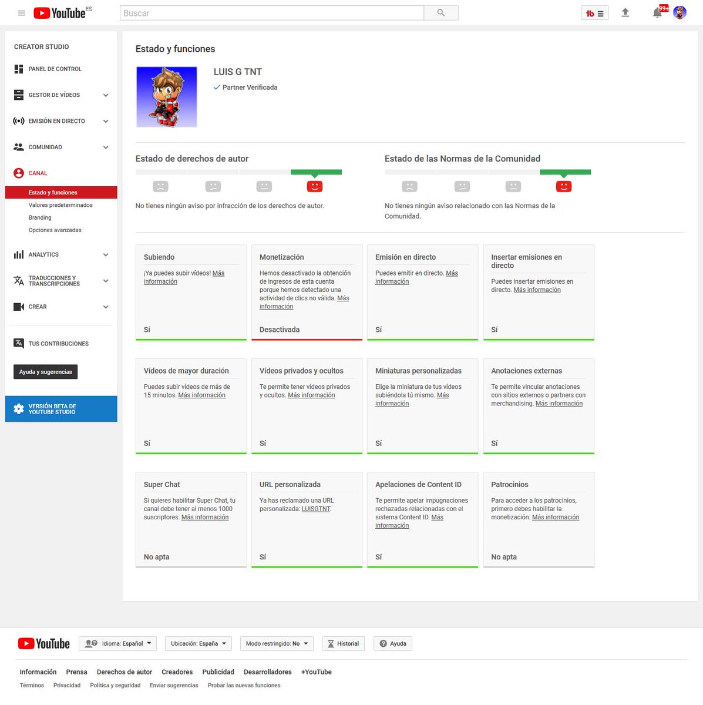Open the Ubicación: España dropdown

[199, 643]
